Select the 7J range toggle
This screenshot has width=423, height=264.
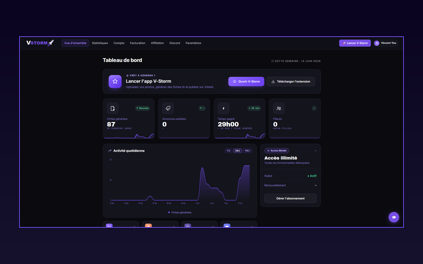coord(228,151)
